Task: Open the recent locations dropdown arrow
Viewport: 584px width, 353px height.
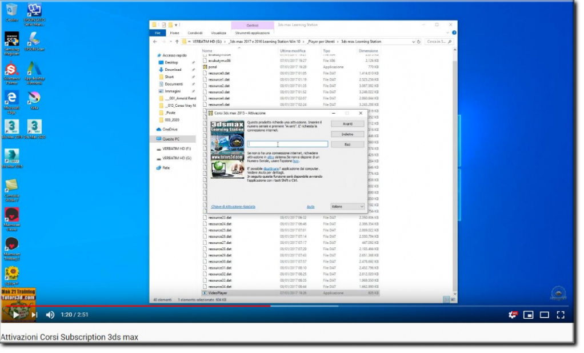Action: 170,42
